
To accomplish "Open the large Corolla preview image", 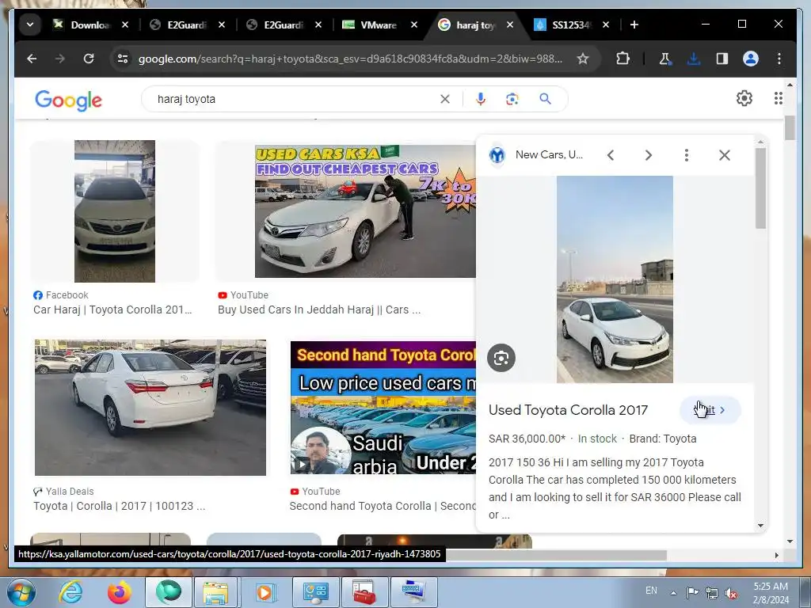I will point(615,279).
